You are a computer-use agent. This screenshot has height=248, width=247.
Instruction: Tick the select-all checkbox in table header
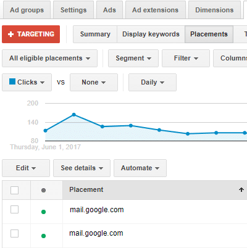click(14, 190)
